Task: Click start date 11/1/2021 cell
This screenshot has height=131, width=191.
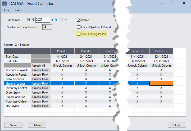Action: click(138, 57)
